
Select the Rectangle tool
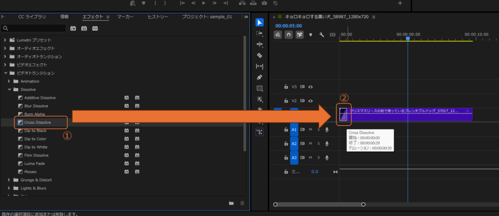(260, 88)
